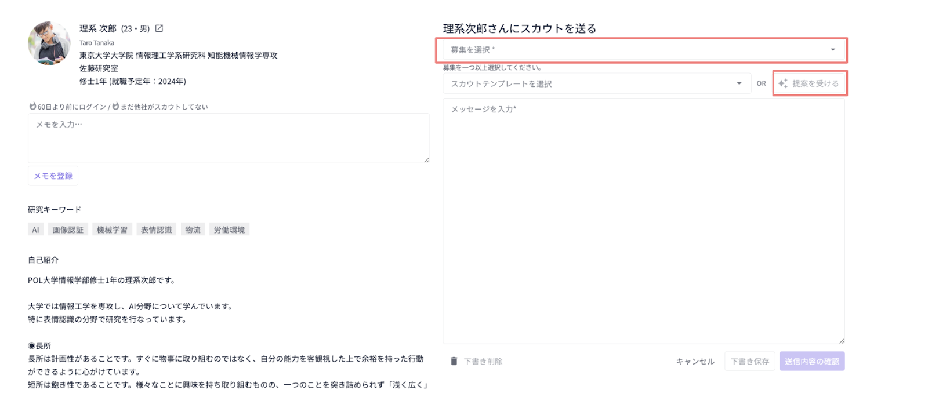This screenshot has width=928, height=408.
Task: Select the AI keyword tag
Action: point(35,230)
